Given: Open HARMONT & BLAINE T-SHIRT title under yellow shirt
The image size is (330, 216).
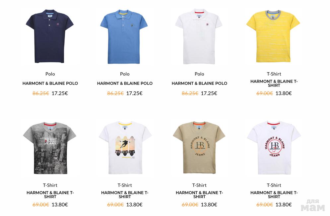Looking at the screenshot, I should point(274,83).
